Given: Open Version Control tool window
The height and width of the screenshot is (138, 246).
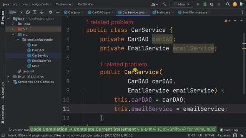Looking at the screenshot, I should [x=19, y=130].
